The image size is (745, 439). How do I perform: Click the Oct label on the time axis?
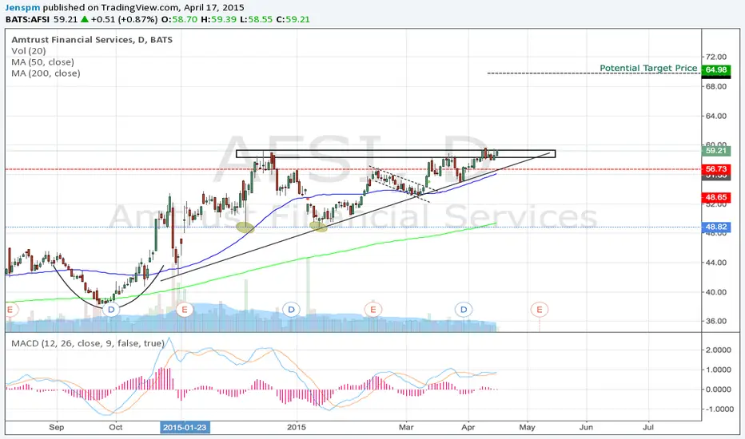[x=115, y=427]
